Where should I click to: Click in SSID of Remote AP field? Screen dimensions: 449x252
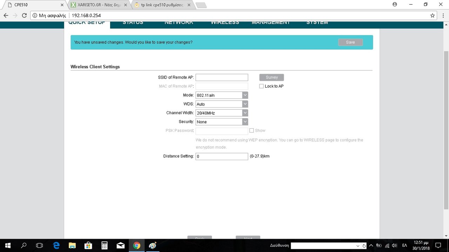pyautogui.click(x=222, y=77)
